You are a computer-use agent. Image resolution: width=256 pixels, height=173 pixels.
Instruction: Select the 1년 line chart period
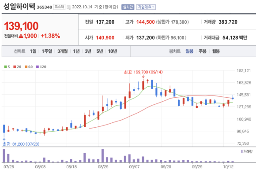[76, 52]
